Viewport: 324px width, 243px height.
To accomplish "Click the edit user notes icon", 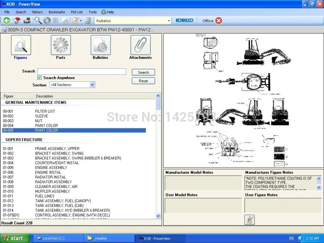I will coord(249,220).
